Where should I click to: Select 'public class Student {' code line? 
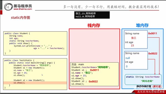(17, 33)
